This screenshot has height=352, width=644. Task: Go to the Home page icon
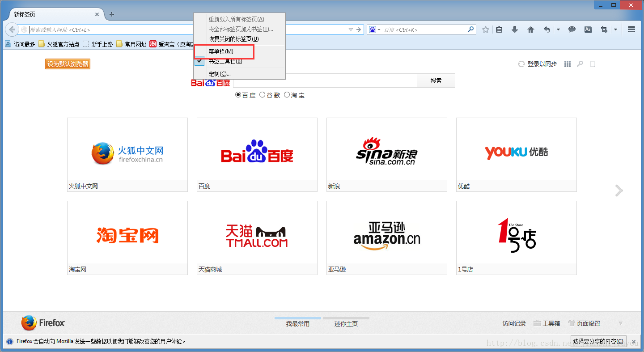point(531,30)
